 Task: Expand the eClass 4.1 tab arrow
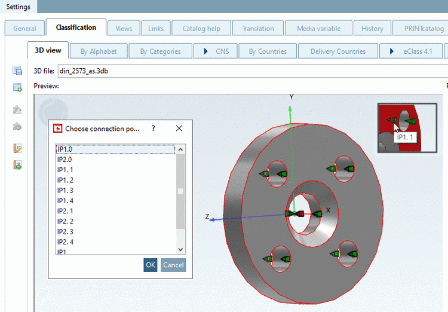[392, 51]
